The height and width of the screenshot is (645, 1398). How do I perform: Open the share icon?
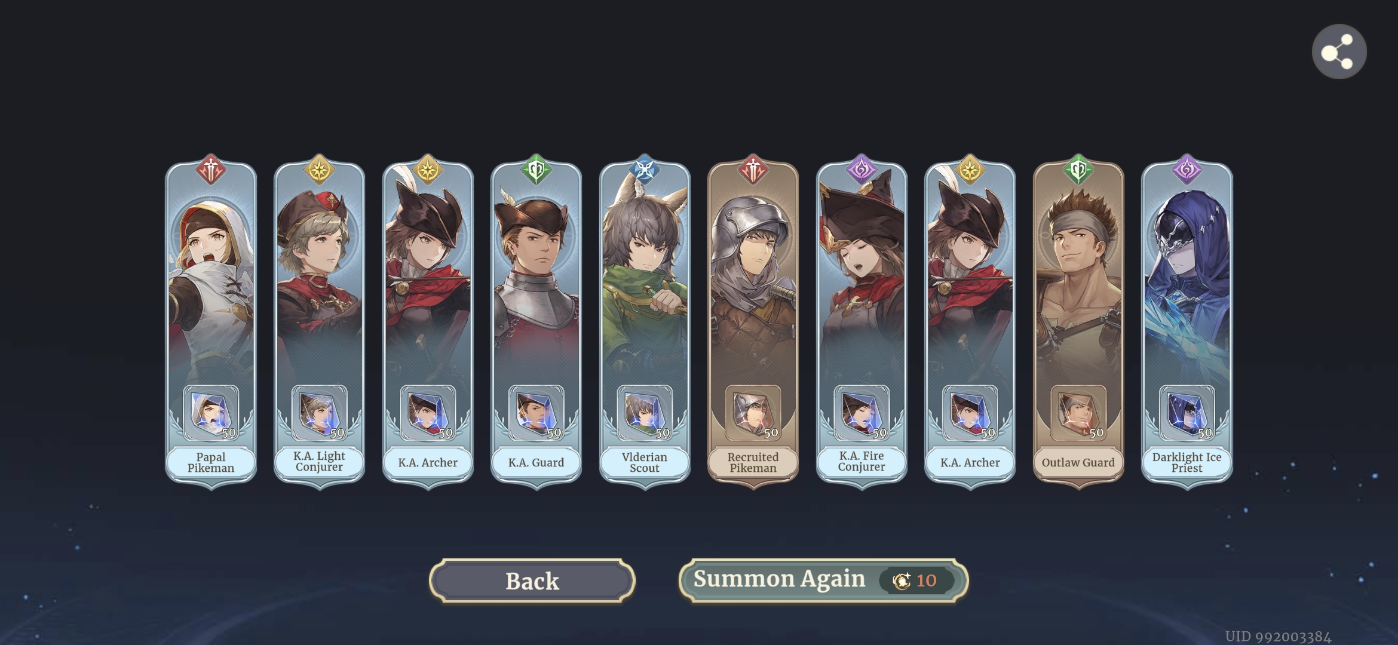(x=1339, y=52)
